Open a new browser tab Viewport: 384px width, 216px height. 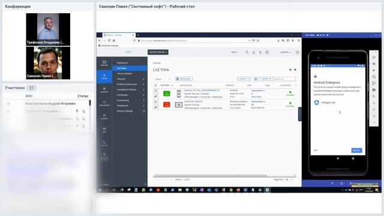click(138, 35)
